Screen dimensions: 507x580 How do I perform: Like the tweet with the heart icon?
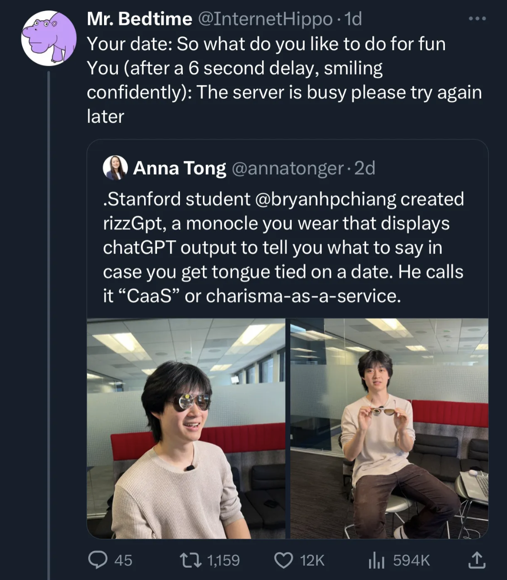[285, 560]
